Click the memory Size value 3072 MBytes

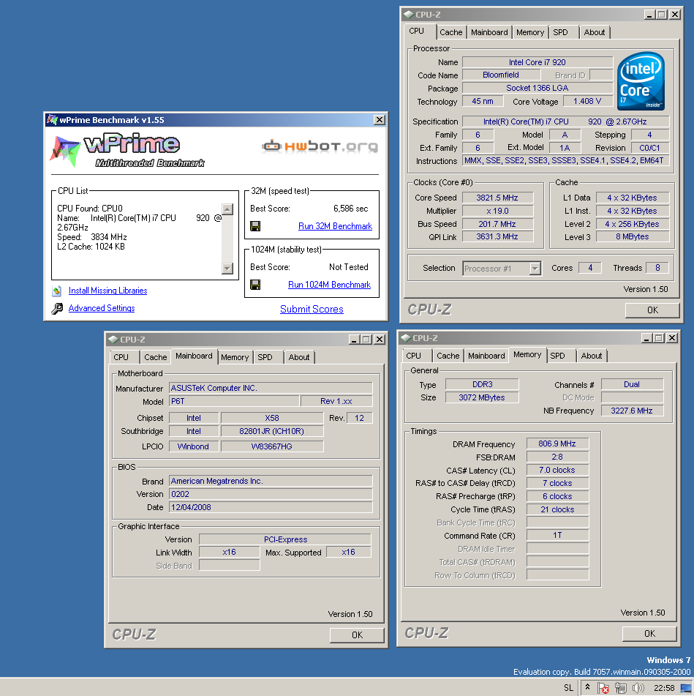tap(482, 397)
